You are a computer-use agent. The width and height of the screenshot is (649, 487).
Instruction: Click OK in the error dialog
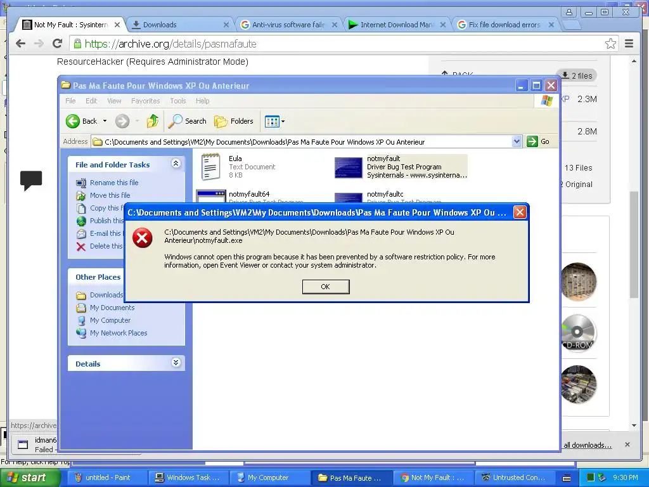[x=326, y=287]
